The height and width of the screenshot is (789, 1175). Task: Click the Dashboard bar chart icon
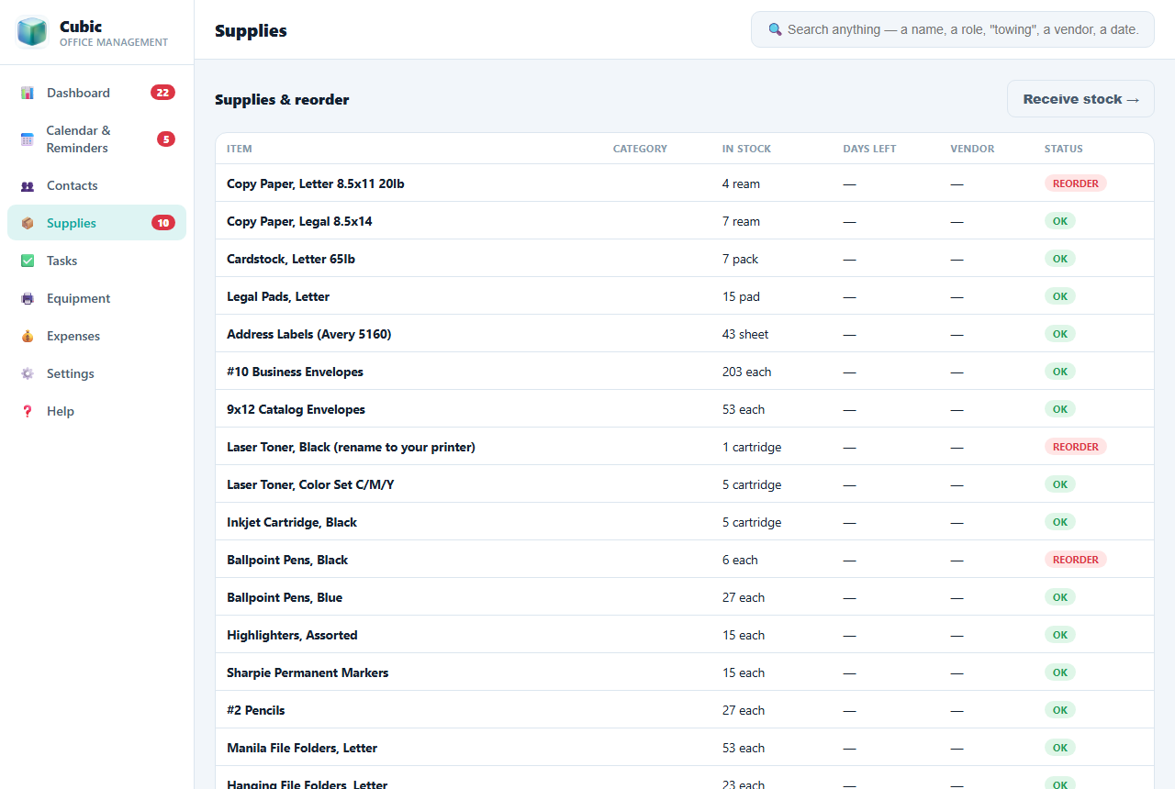[28, 93]
